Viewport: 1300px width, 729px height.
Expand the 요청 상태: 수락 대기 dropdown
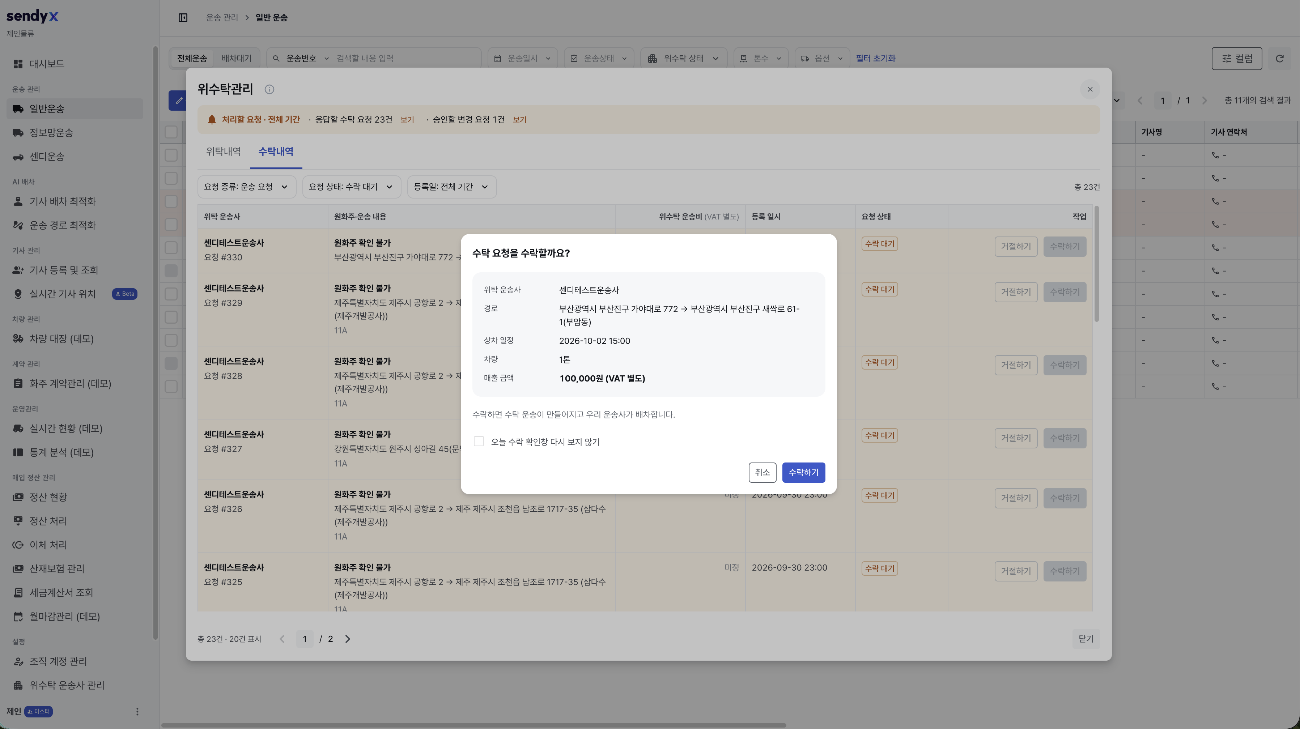[x=351, y=187]
